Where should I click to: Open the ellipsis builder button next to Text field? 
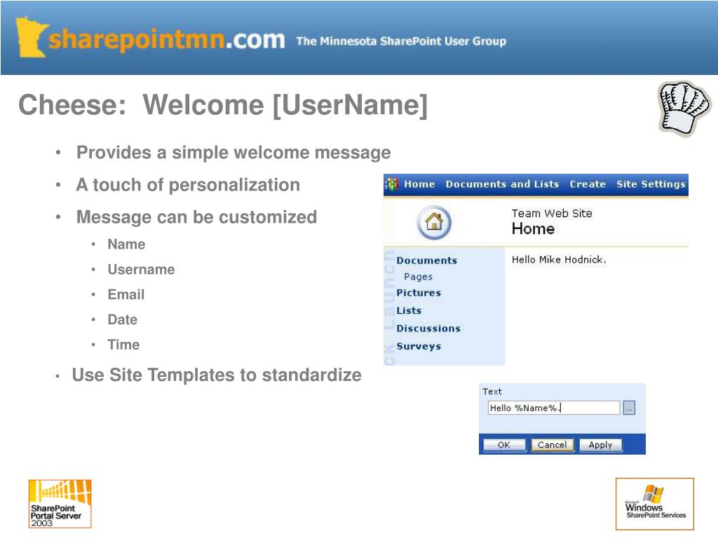pyautogui.click(x=629, y=408)
